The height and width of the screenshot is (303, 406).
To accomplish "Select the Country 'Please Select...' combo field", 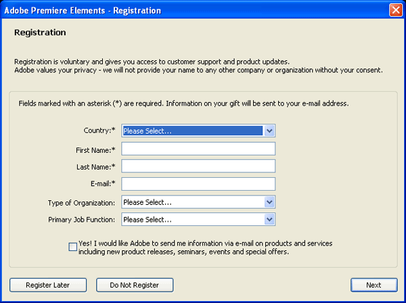I will (192, 131).
